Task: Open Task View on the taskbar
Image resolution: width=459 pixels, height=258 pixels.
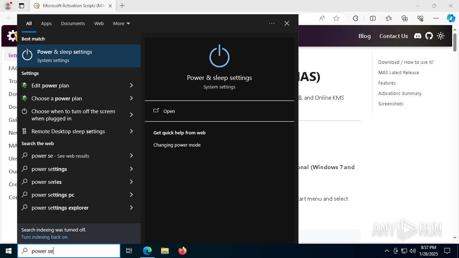Action: click(129, 251)
